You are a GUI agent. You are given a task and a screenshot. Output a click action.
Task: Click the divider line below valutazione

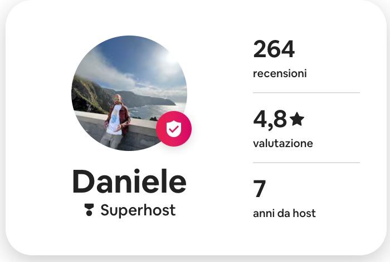[x=306, y=163]
